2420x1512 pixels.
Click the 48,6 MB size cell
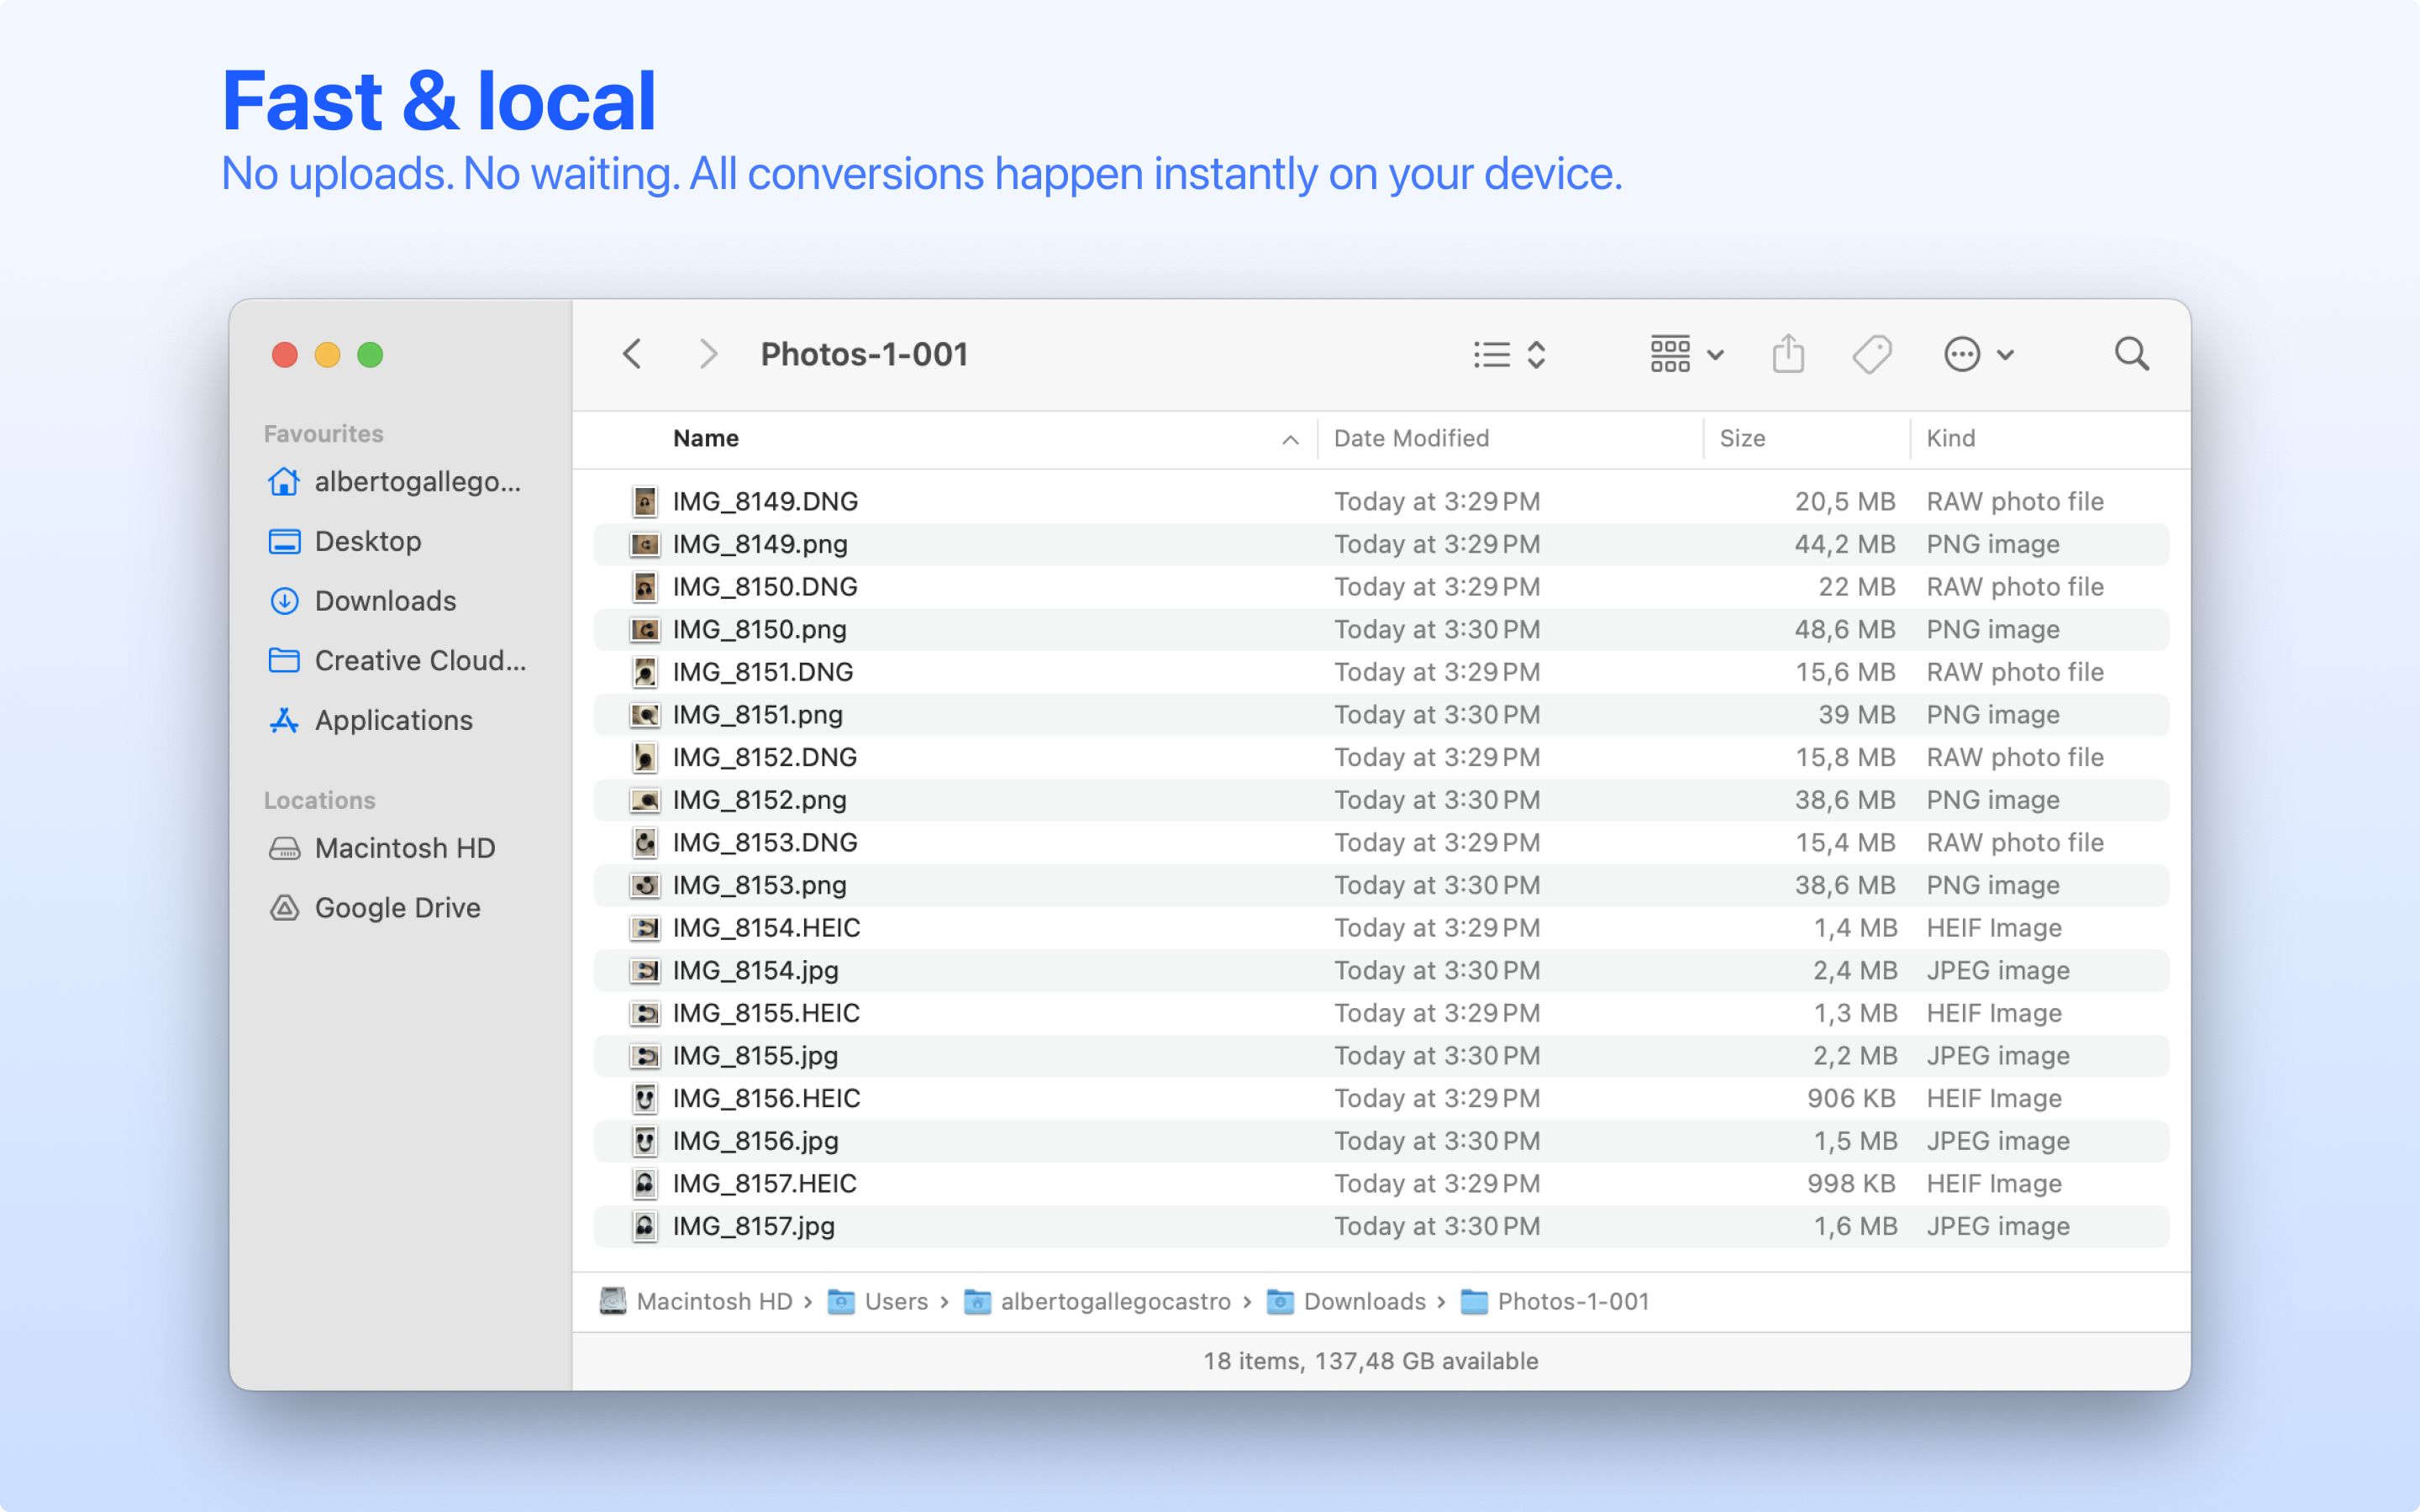(x=1845, y=629)
